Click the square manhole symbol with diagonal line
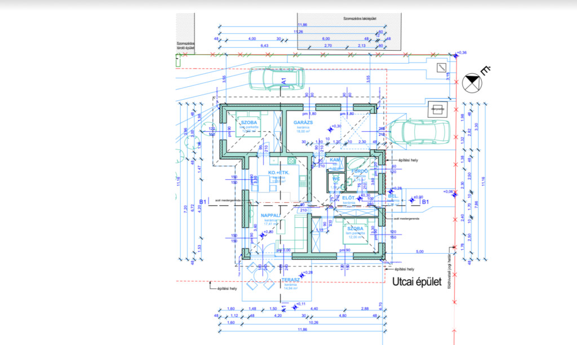Screen dimensions: 577x345 [440, 67]
